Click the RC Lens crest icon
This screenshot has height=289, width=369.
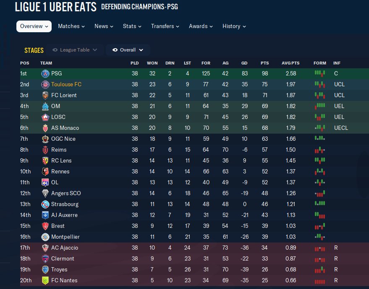45,161
